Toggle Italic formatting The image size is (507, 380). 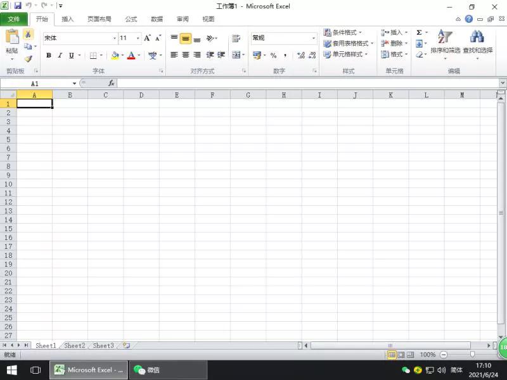(60, 55)
